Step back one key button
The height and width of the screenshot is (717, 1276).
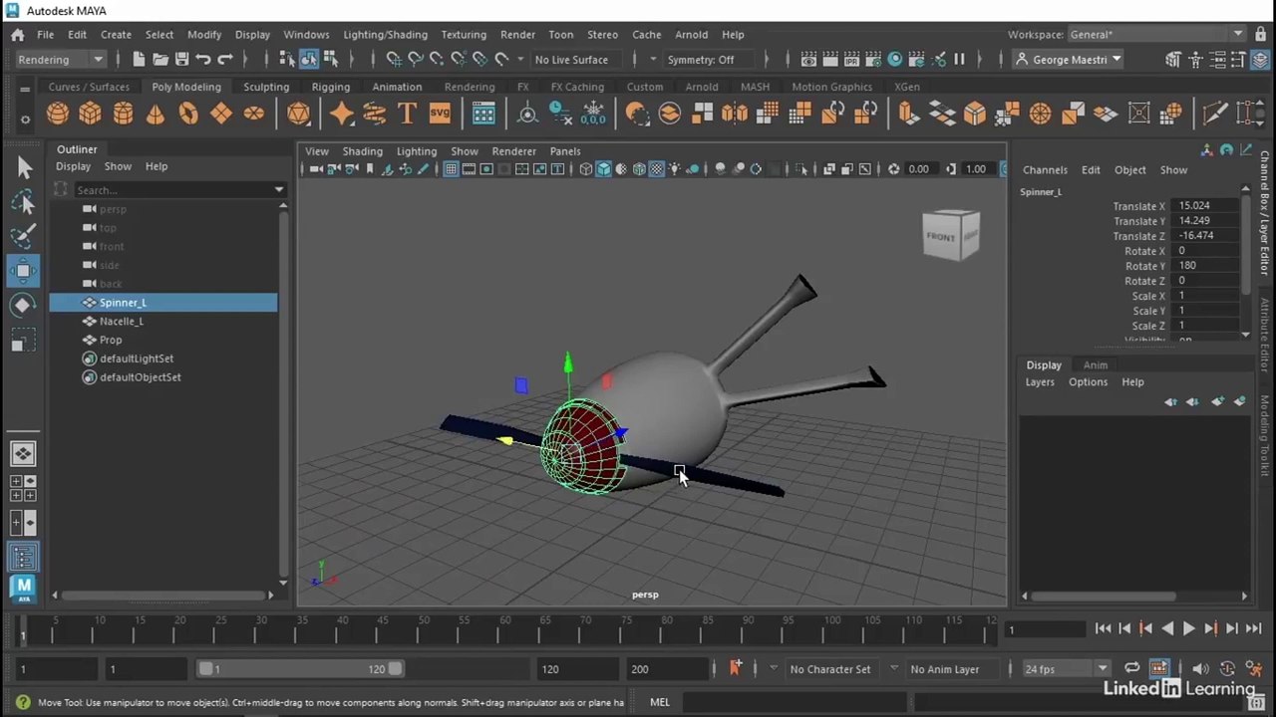click(x=1145, y=628)
